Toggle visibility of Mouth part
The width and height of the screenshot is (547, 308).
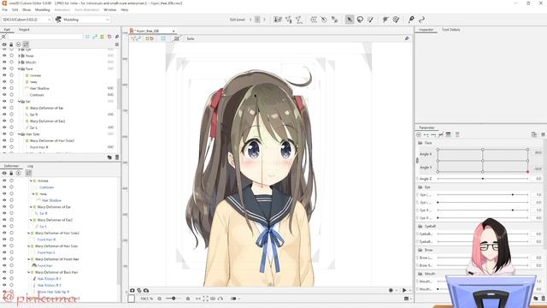4,62
